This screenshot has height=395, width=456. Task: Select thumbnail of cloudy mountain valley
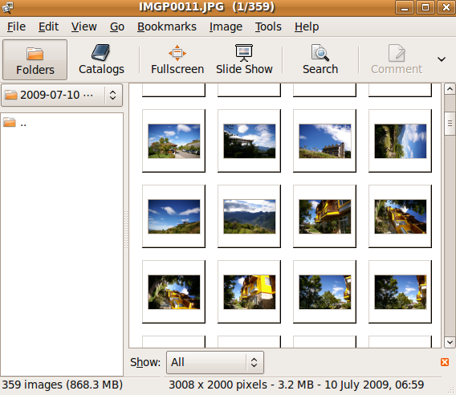tap(249, 217)
